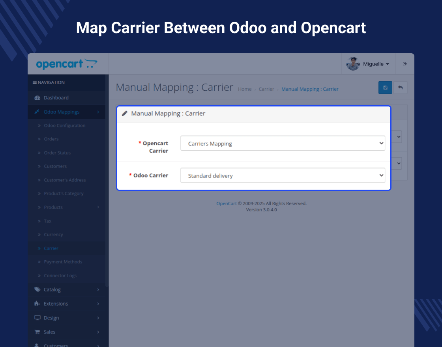Viewport: 442px width, 347px height.
Task: Click the Version 3.0.4.0 text
Action: point(261,210)
